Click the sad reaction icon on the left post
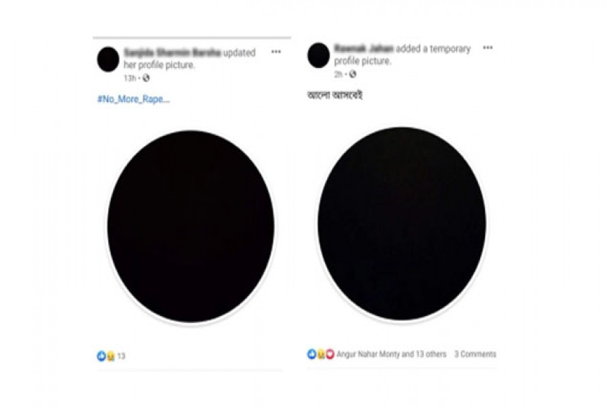612x408 pixels. click(111, 356)
